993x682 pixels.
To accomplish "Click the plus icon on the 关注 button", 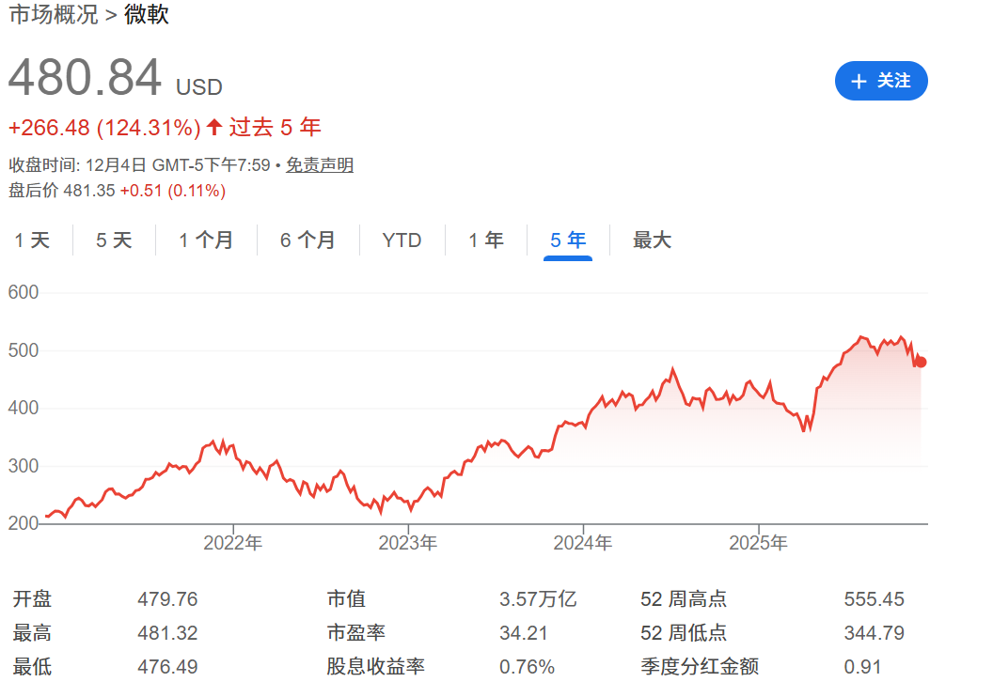I will click(858, 81).
